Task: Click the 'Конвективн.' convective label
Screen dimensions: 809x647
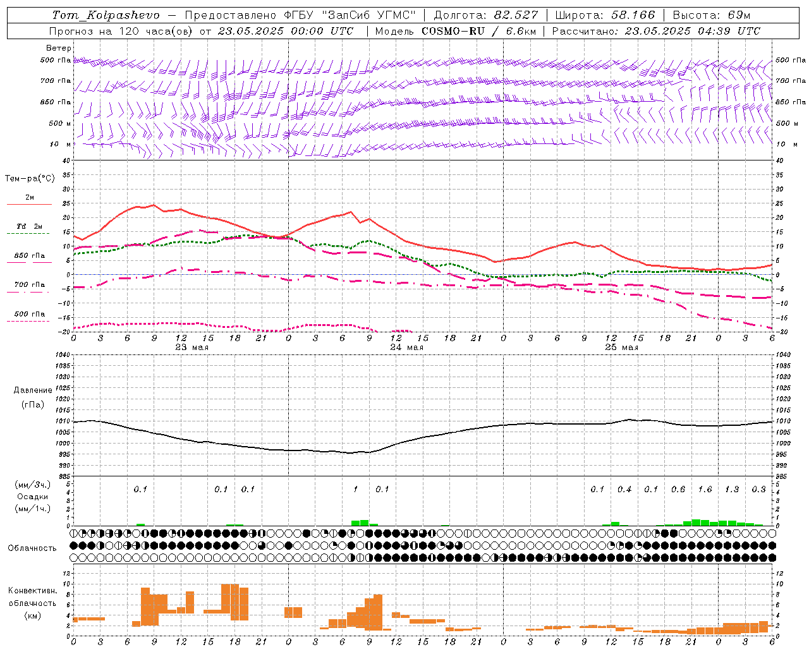Action: (32, 591)
